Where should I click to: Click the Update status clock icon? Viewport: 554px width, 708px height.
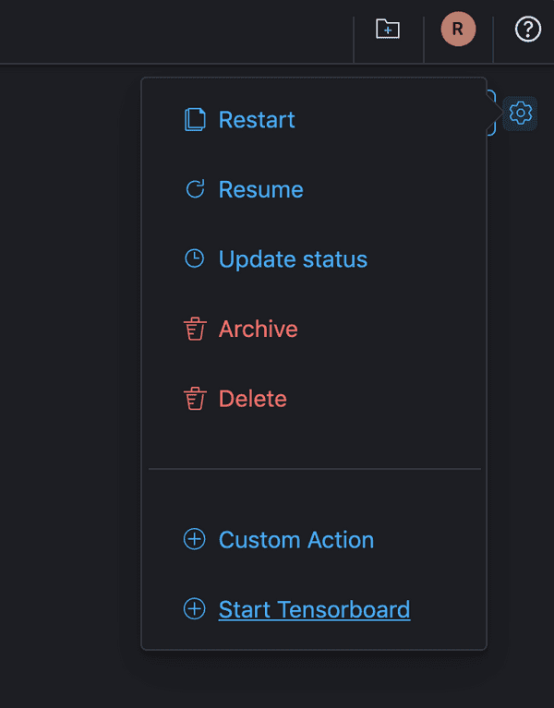[x=195, y=259]
